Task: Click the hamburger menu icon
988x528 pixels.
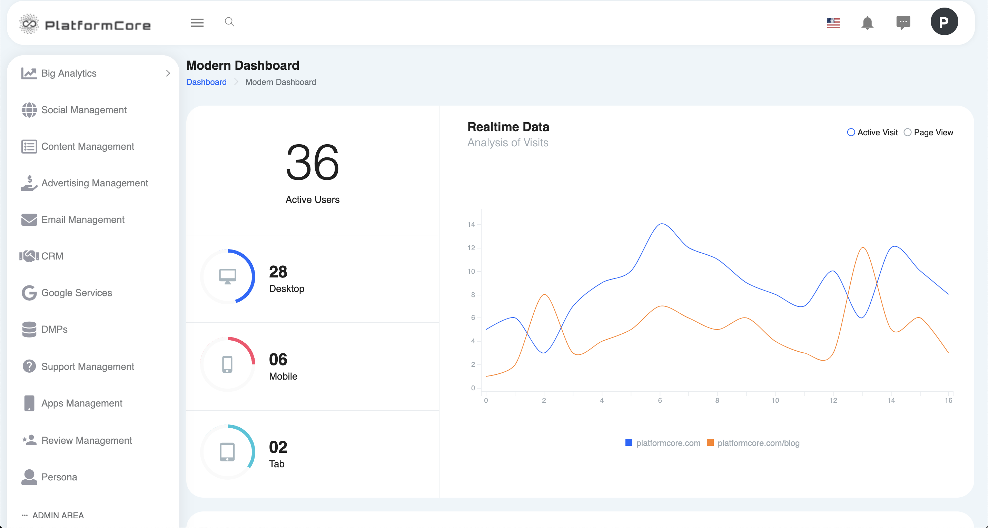Action: tap(197, 23)
